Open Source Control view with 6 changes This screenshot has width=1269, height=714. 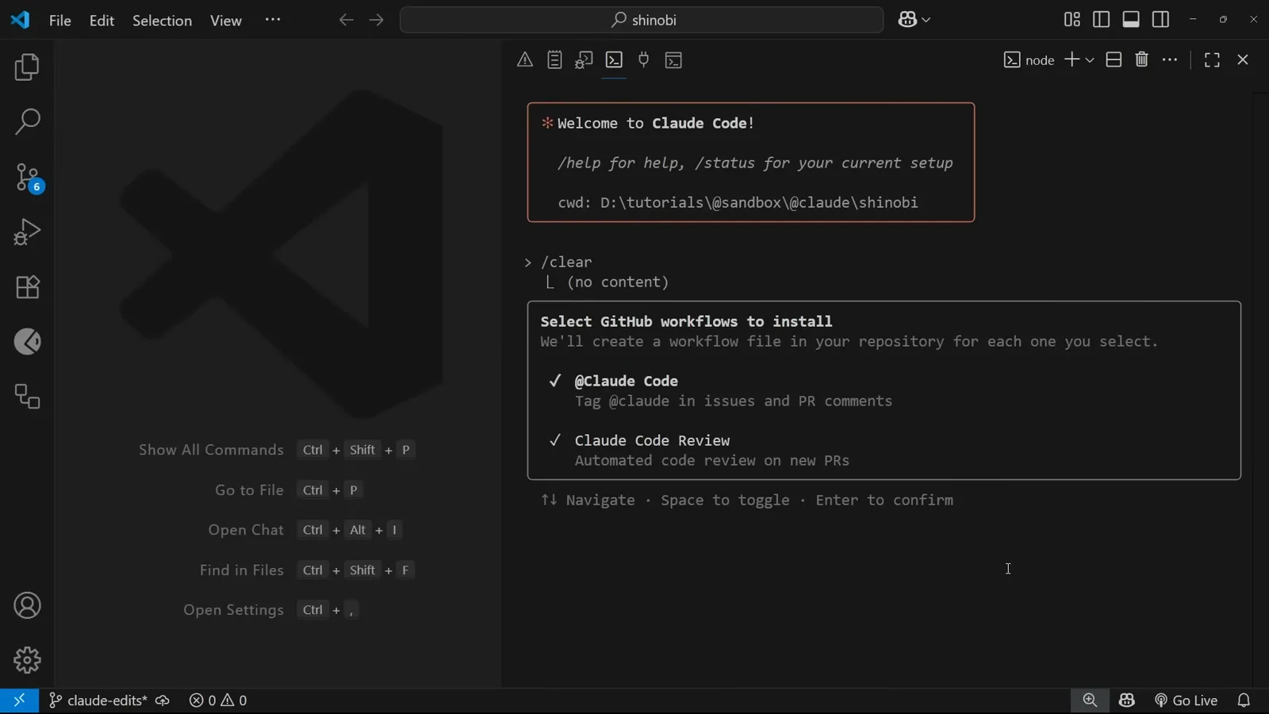coord(29,178)
